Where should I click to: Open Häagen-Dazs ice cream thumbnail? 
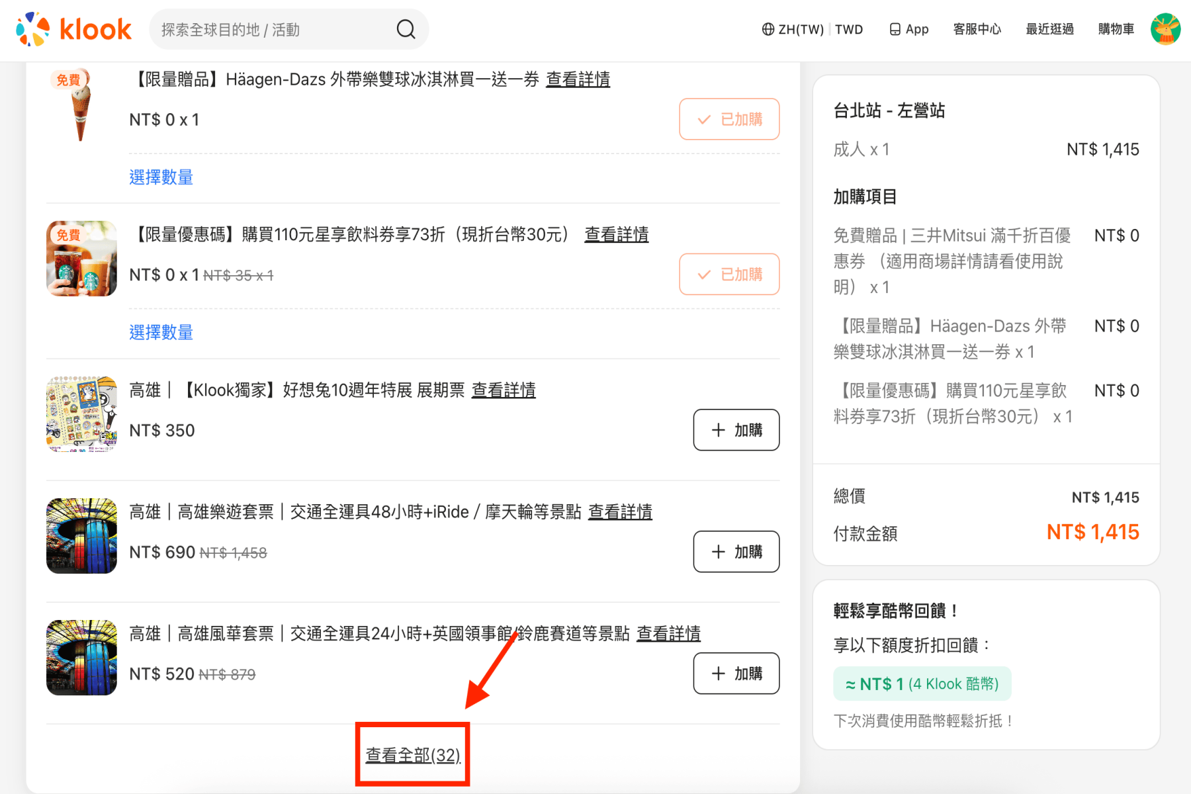81,104
